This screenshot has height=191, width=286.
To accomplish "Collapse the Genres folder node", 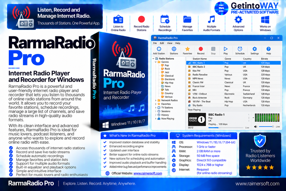I will (x=156, y=62).
